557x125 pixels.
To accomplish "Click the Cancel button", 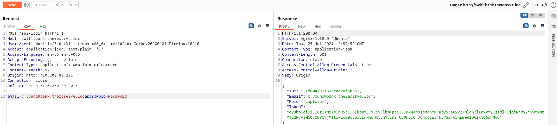I will click(42, 5).
